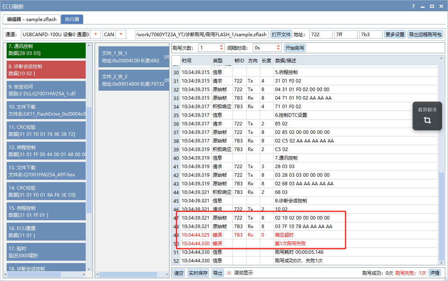Switch to the 编辑器 sample.zflash tab
The image size is (448, 281).
click(32, 19)
